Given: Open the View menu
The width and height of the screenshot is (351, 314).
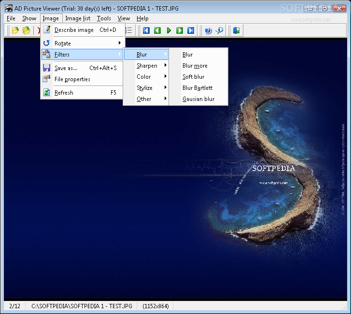Looking at the screenshot, I should (x=124, y=18).
